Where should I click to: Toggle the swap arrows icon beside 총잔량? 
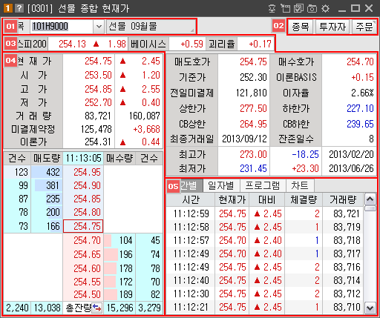[x=97, y=308]
